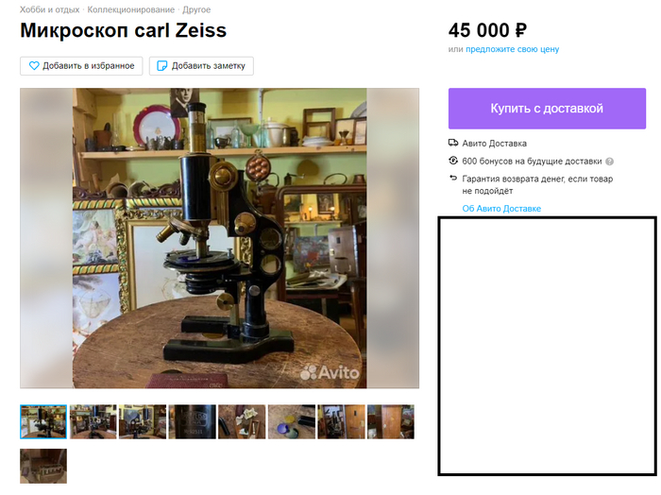Open the fourth thumbnail showing Zeiss engraving
The height and width of the screenshot is (495, 661).
[193, 421]
